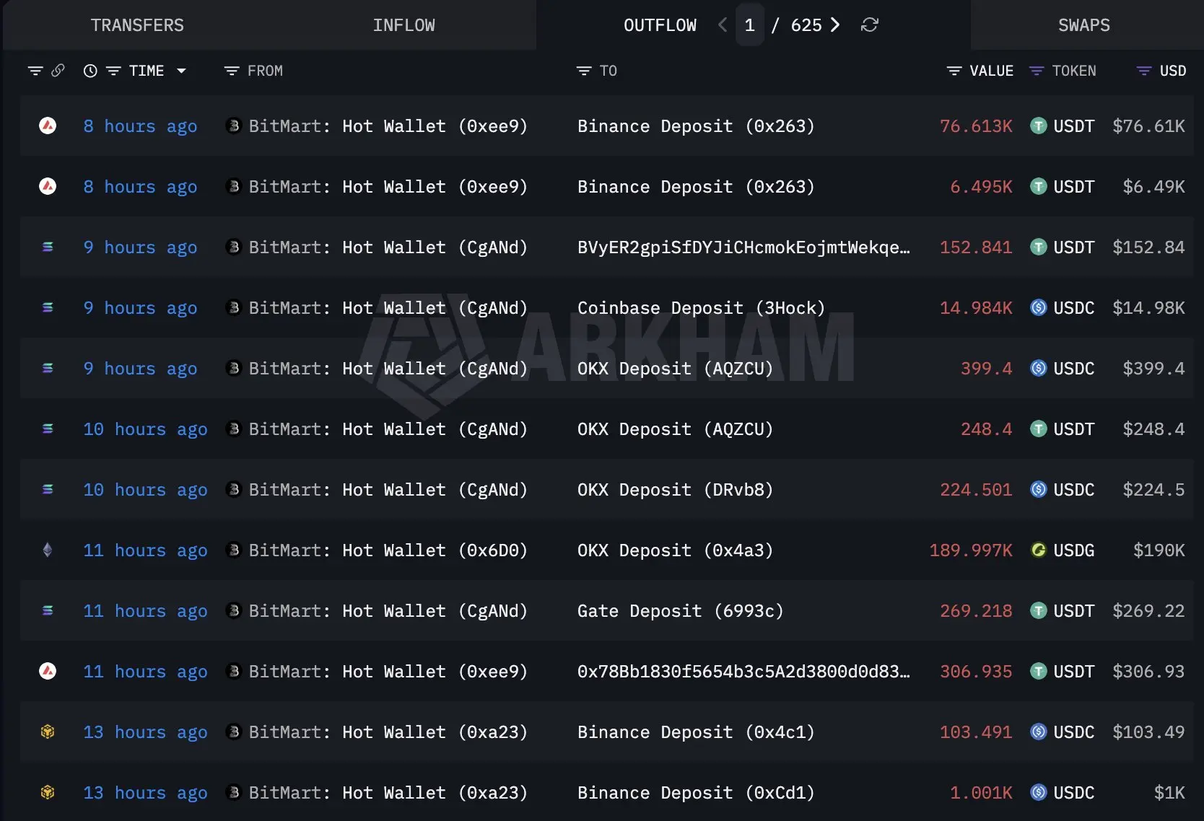Open 0x78Bb1830f5654b3c5A2d3800d0d83 address

click(743, 671)
